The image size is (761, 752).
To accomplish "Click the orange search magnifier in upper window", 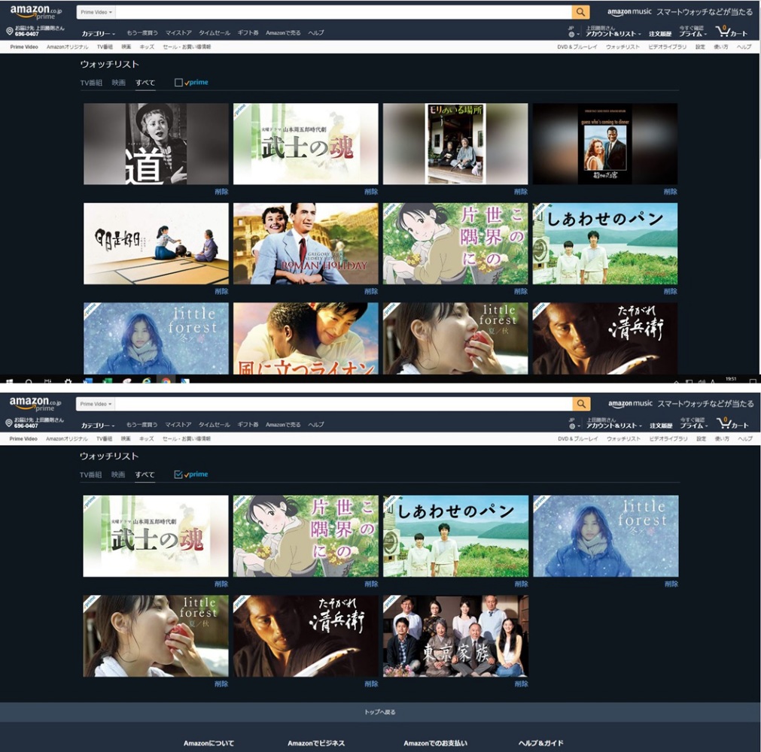I will [x=580, y=12].
